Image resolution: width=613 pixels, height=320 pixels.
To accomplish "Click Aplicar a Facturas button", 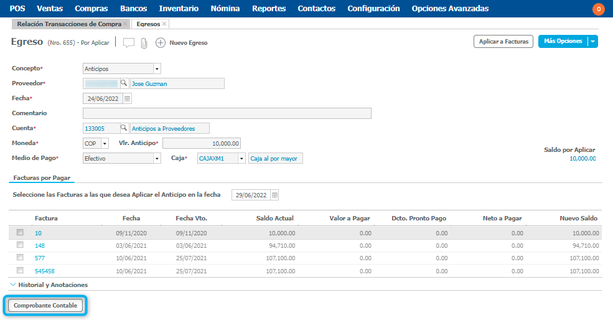I will click(503, 42).
